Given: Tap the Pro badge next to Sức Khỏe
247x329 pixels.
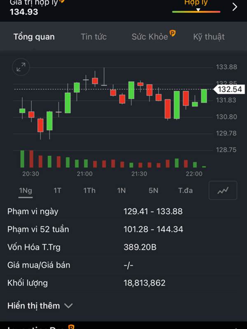Looking at the screenshot, I should click(x=172, y=33).
